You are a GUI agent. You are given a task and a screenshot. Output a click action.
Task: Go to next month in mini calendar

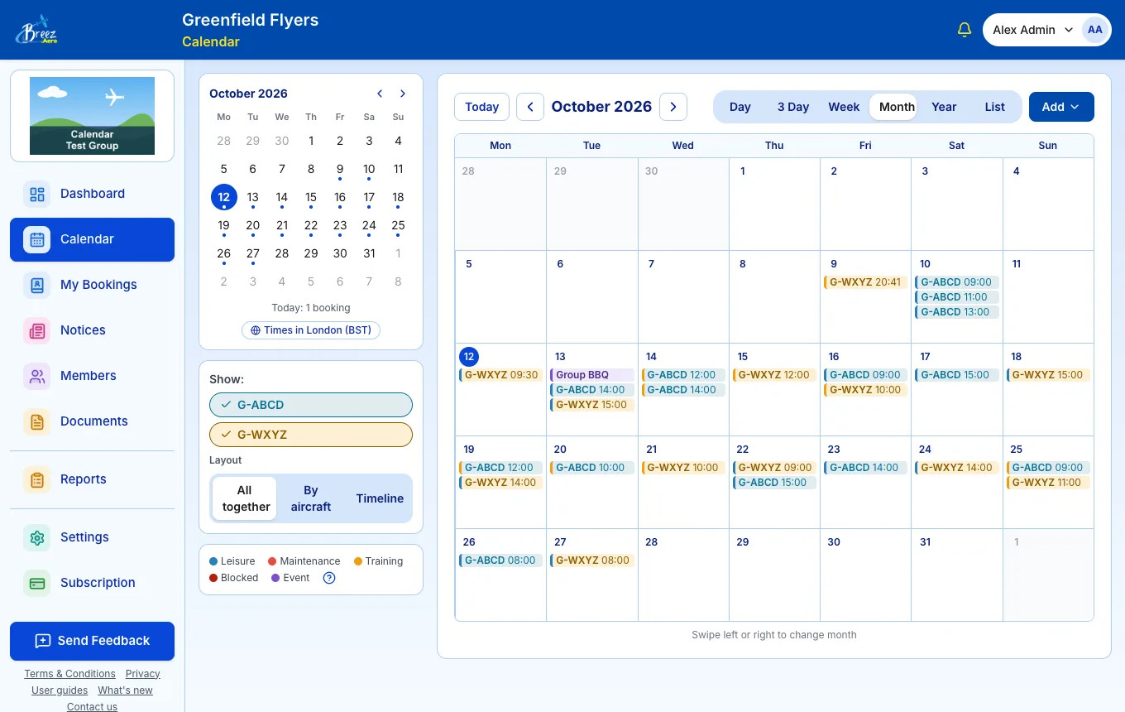pos(403,94)
